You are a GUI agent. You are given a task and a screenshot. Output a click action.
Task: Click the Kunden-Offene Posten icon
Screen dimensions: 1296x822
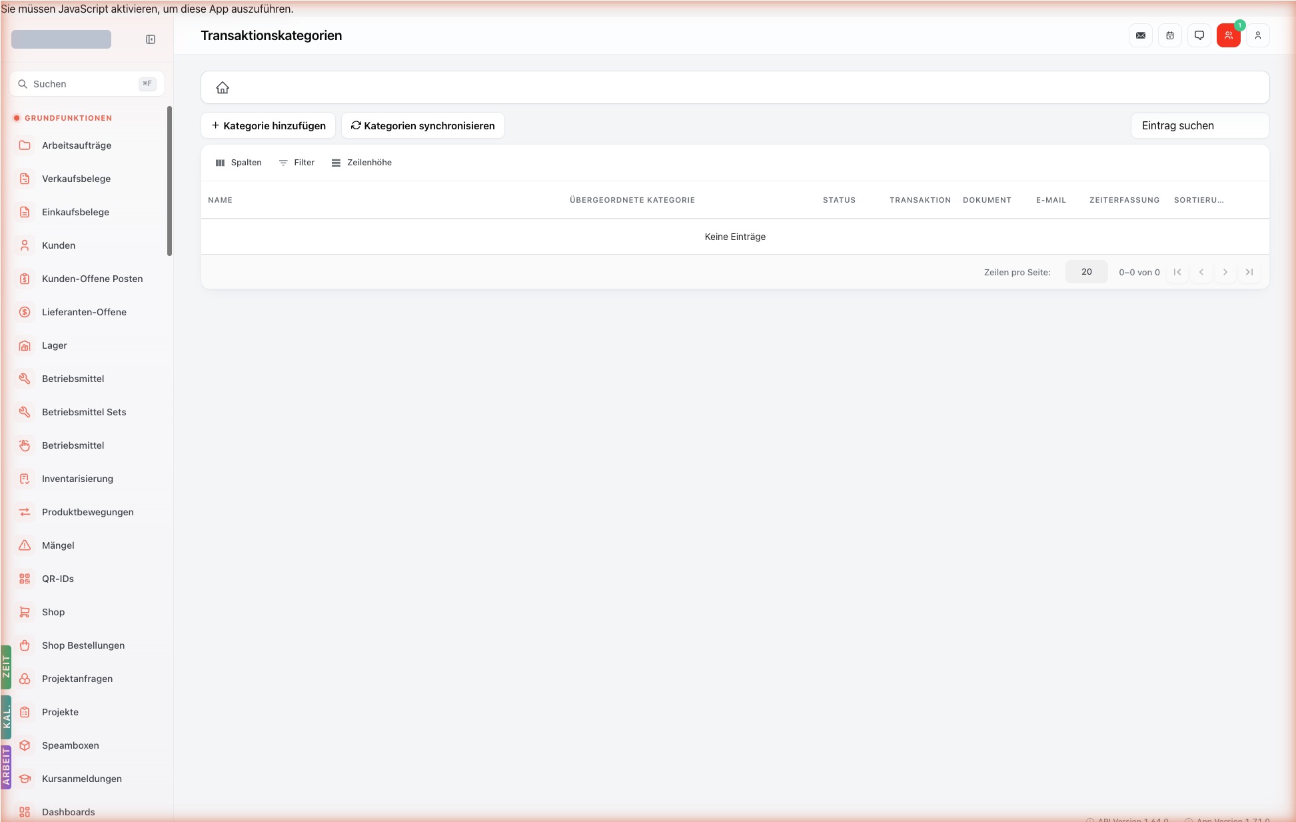click(25, 279)
